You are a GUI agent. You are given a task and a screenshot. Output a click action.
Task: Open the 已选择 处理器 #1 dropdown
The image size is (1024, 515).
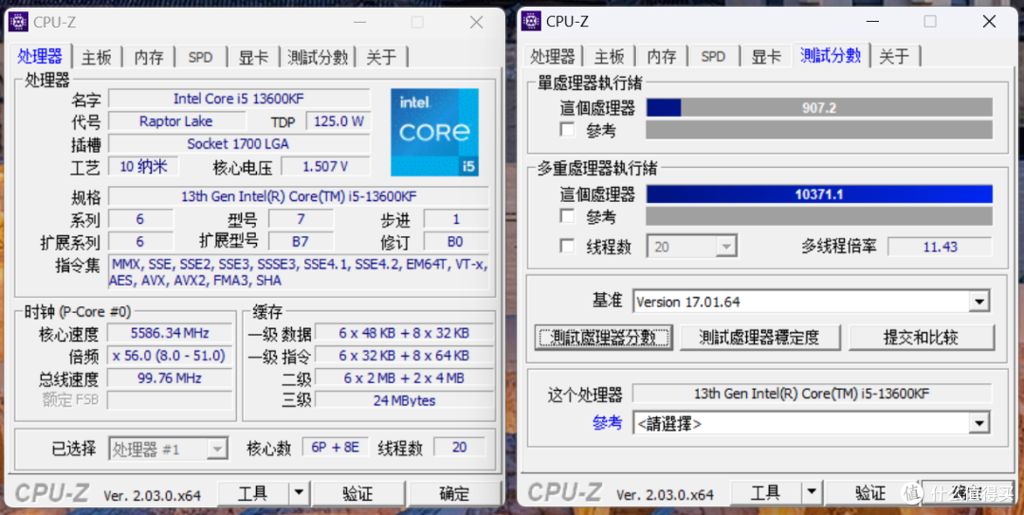[x=169, y=449]
